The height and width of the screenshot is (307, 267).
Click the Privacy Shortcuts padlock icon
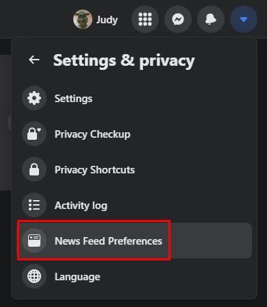34,169
